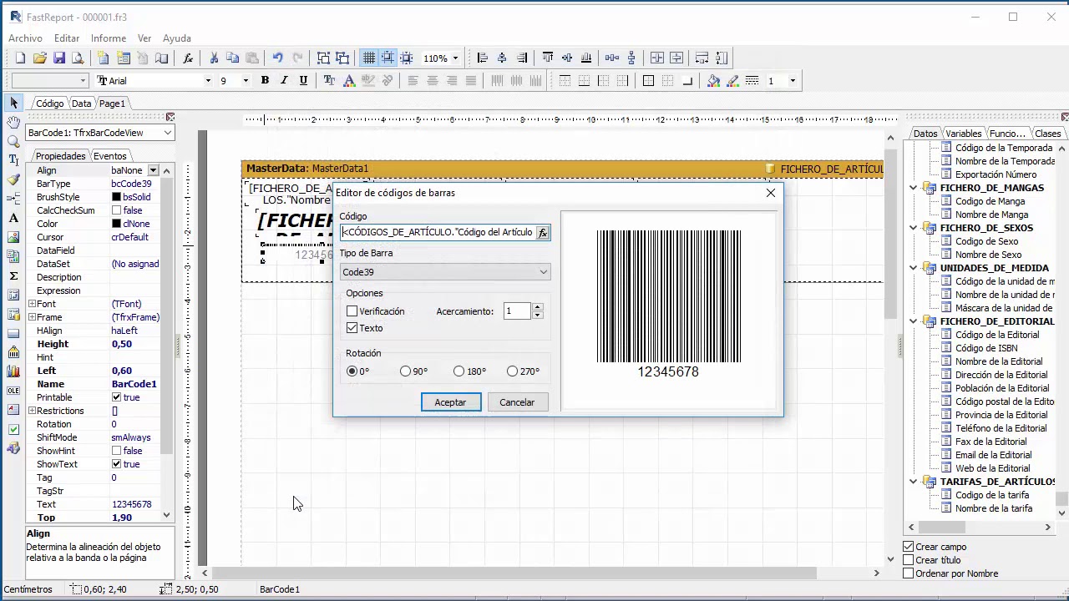Screen dimensions: 1069x601
Task: Click the Código expression input field
Action: [x=438, y=232]
